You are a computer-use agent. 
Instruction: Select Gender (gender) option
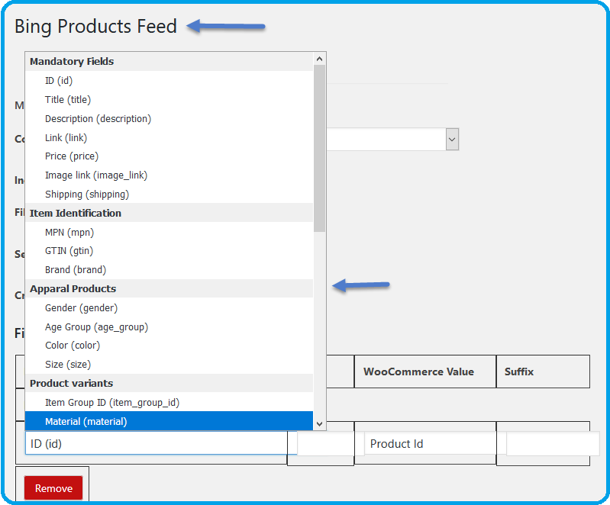(169, 308)
